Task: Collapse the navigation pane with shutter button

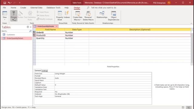Action: point(31,27)
